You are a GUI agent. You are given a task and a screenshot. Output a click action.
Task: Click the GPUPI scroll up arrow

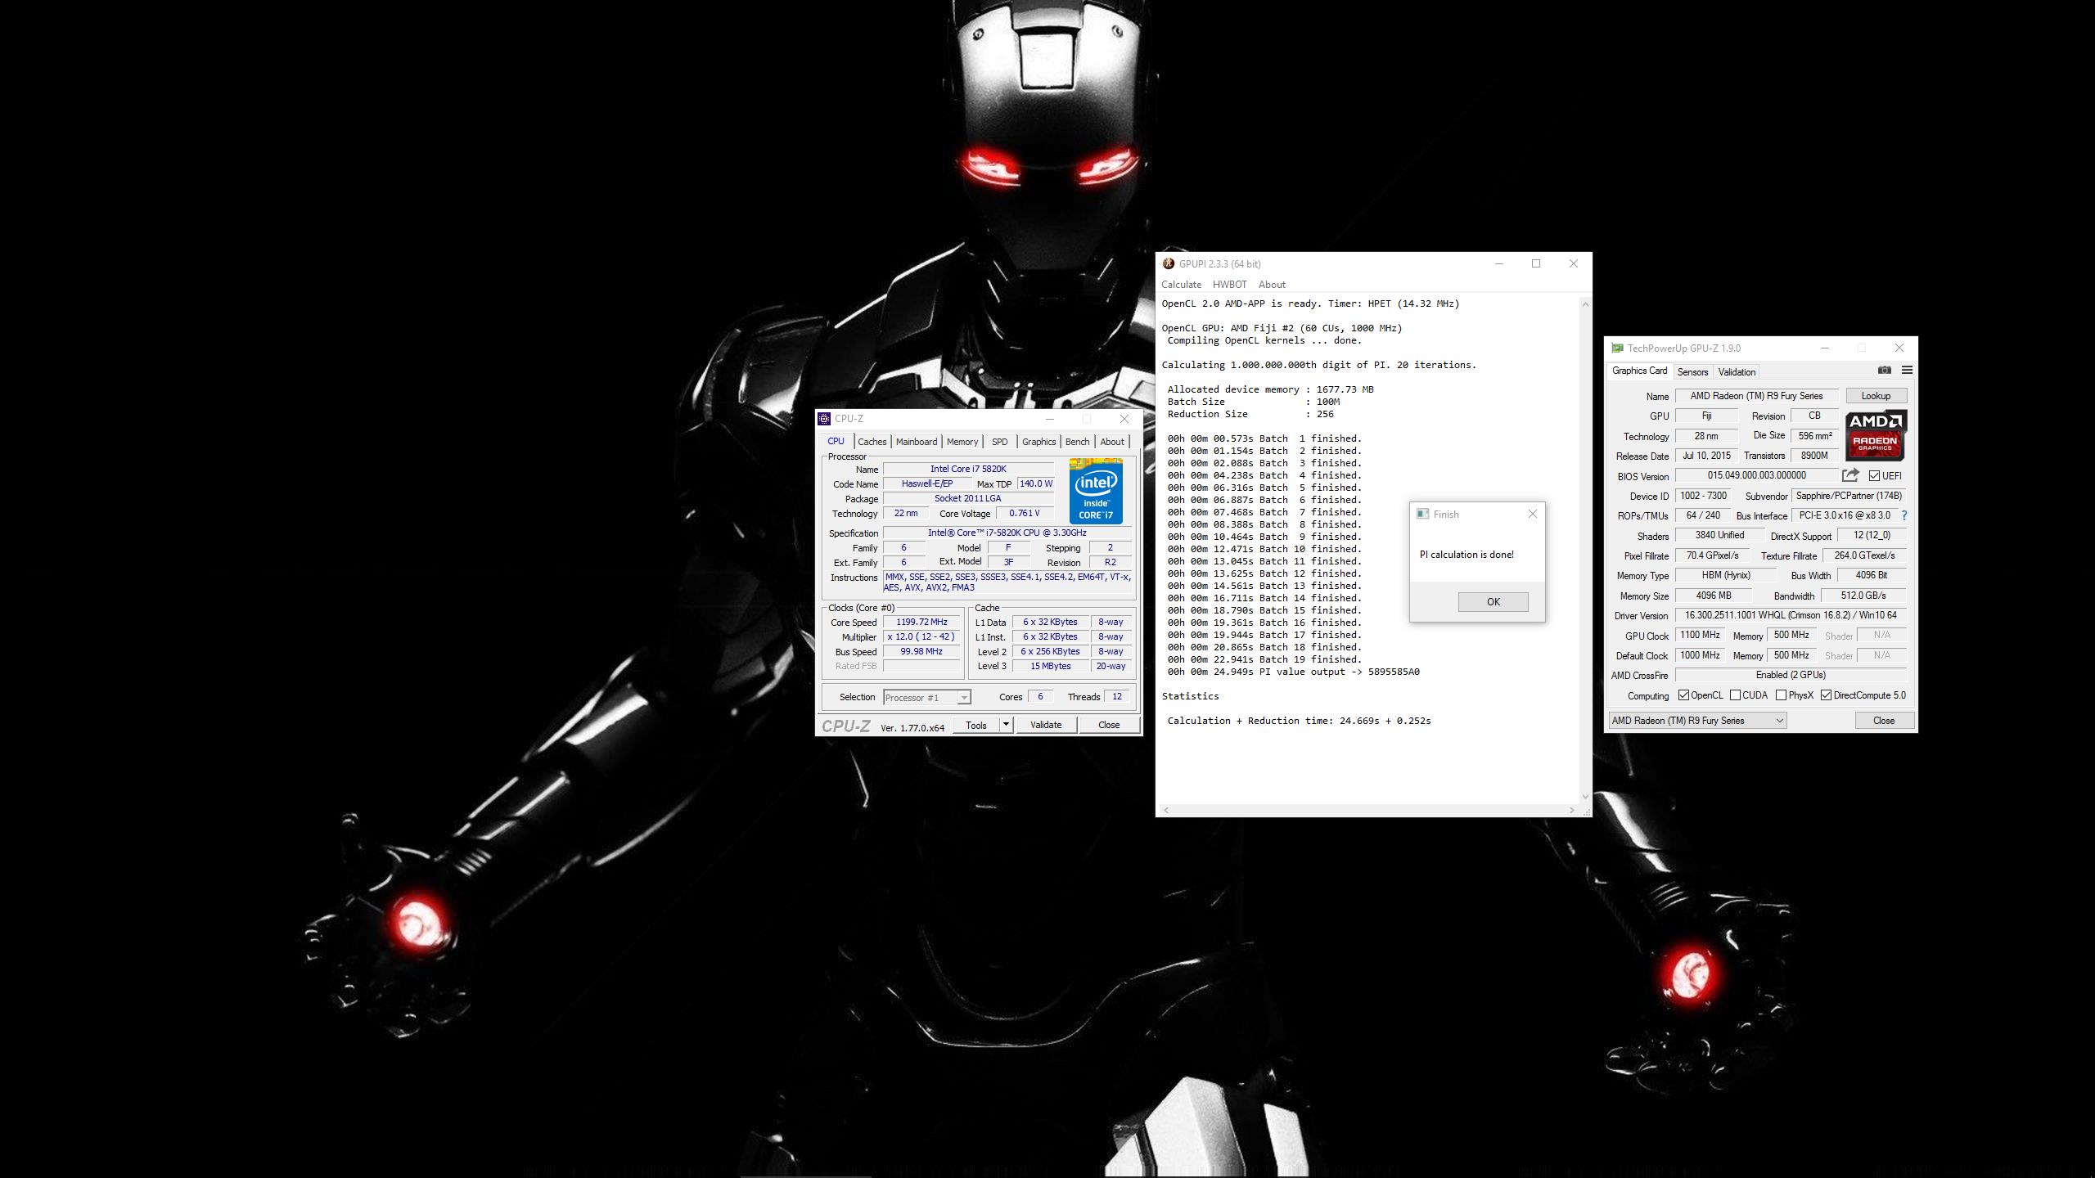[x=1585, y=304]
